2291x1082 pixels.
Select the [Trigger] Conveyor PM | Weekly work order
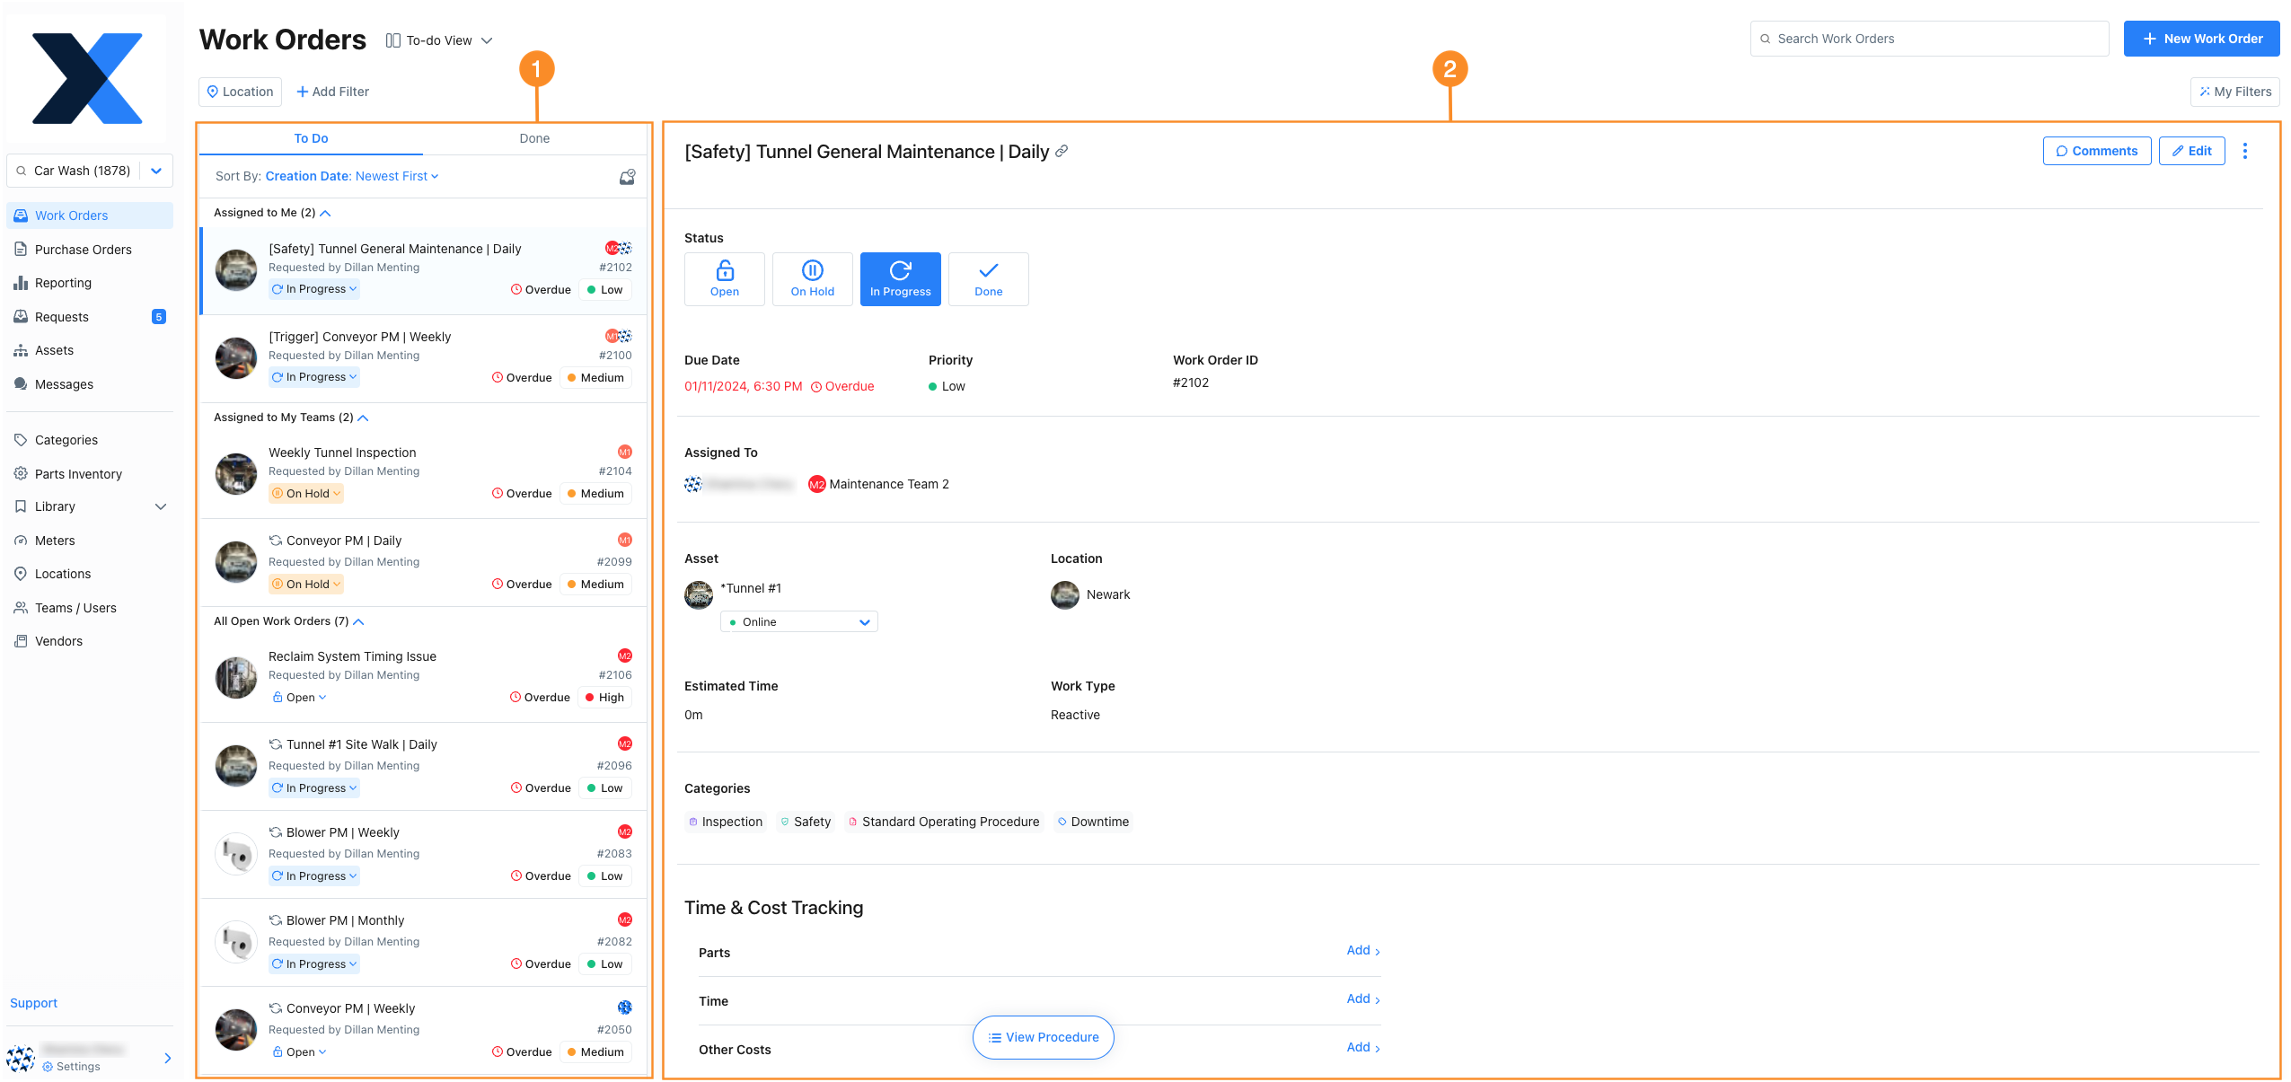point(423,359)
